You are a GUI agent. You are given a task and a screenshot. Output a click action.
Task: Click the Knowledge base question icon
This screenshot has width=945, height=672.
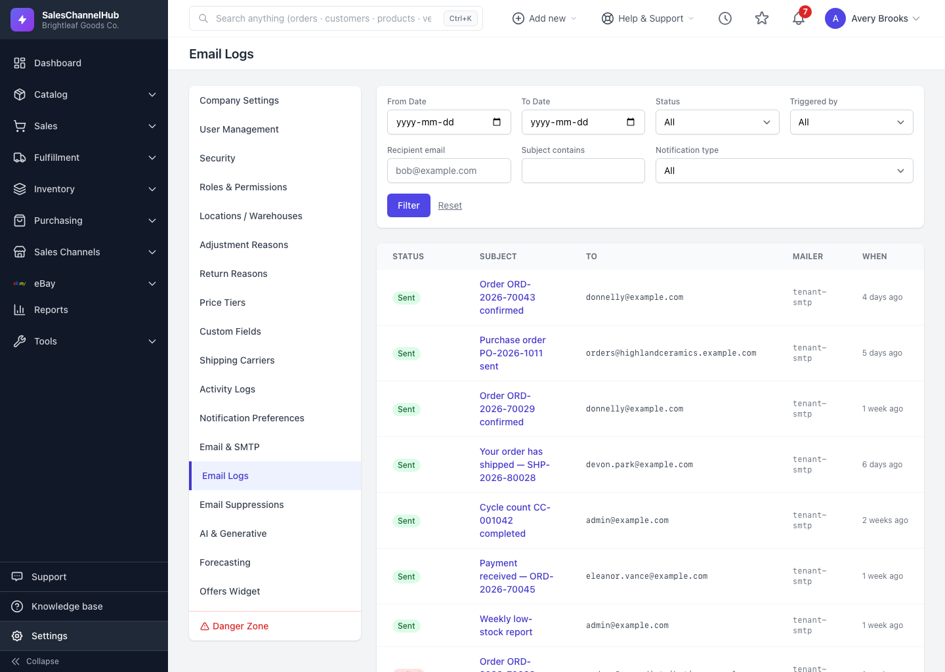(x=17, y=606)
